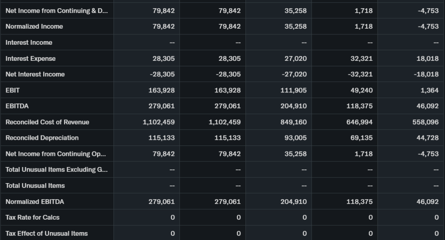The width and height of the screenshot is (445, 240).
Task: Select the Reconciled Cost of Revenue value 558,096
Action: [x=425, y=122]
